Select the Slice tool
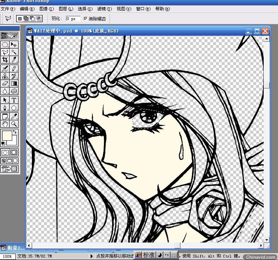This screenshot has height=260, width=278. [14, 60]
